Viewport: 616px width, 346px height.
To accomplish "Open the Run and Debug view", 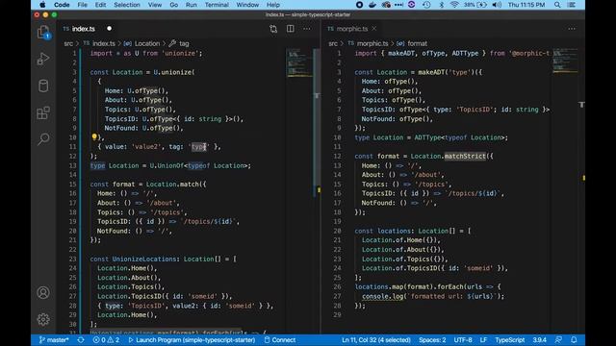I will point(43,59).
